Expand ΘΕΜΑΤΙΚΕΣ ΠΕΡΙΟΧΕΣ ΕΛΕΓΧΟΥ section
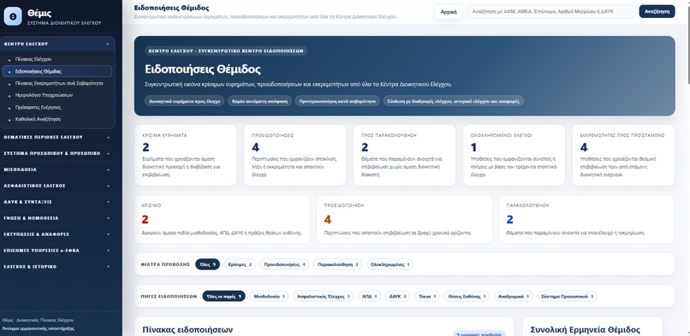Viewport: 690px width, 336px height. (x=57, y=137)
